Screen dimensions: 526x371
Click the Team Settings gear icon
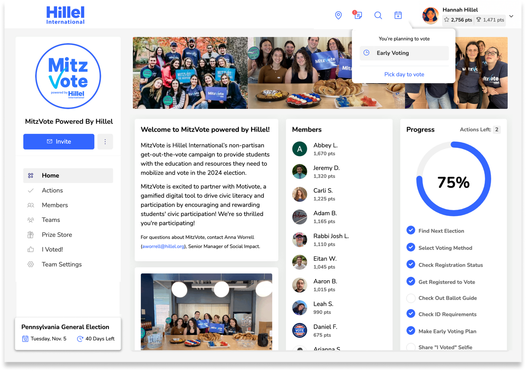[x=31, y=264]
